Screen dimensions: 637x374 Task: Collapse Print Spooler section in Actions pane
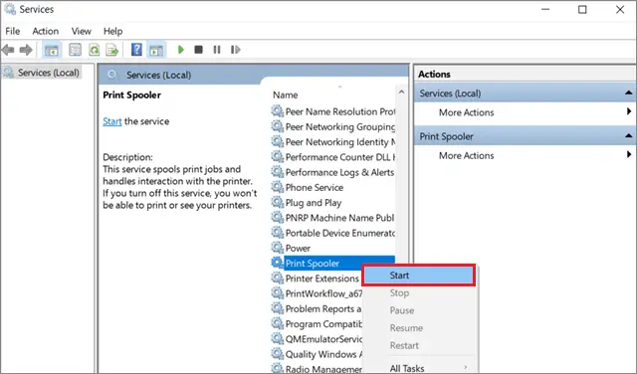pyautogui.click(x=628, y=136)
